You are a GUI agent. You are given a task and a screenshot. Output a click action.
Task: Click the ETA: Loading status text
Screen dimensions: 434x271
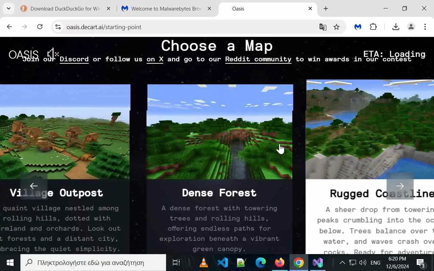(x=394, y=54)
